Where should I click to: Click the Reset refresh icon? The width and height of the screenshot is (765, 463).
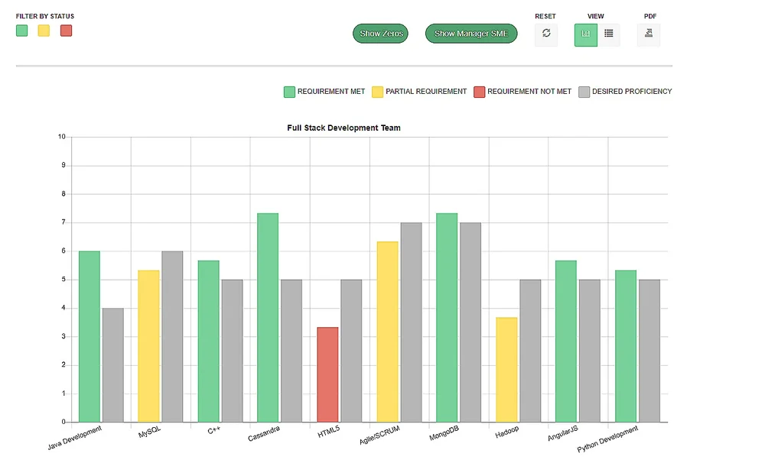coord(545,34)
